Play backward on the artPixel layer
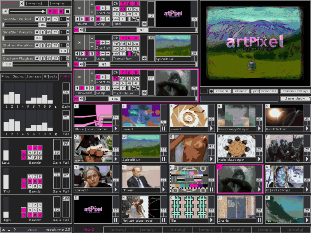Screen dimensions: 311x233 [x=77, y=19]
